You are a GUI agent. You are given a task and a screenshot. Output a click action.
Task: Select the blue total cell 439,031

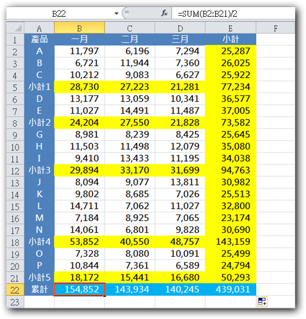[x=230, y=289]
